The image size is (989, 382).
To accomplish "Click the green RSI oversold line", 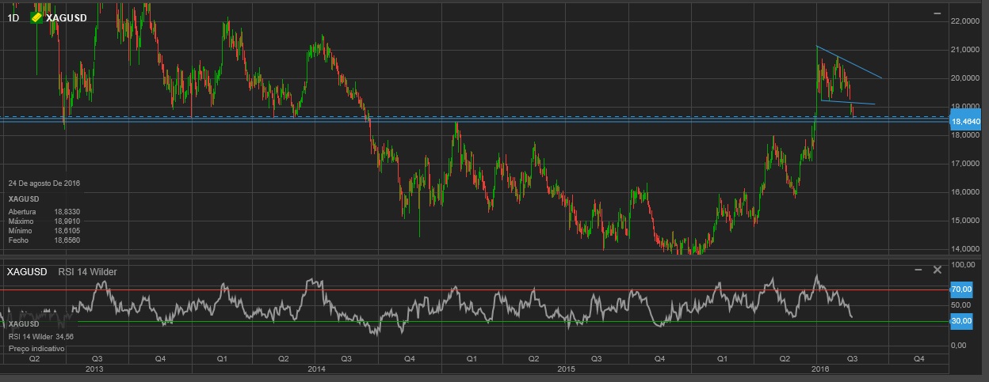I will [475, 322].
